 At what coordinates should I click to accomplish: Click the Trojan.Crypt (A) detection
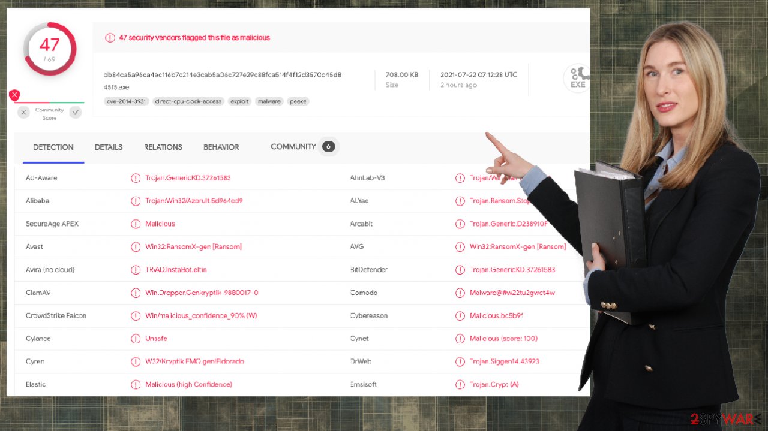tap(494, 384)
